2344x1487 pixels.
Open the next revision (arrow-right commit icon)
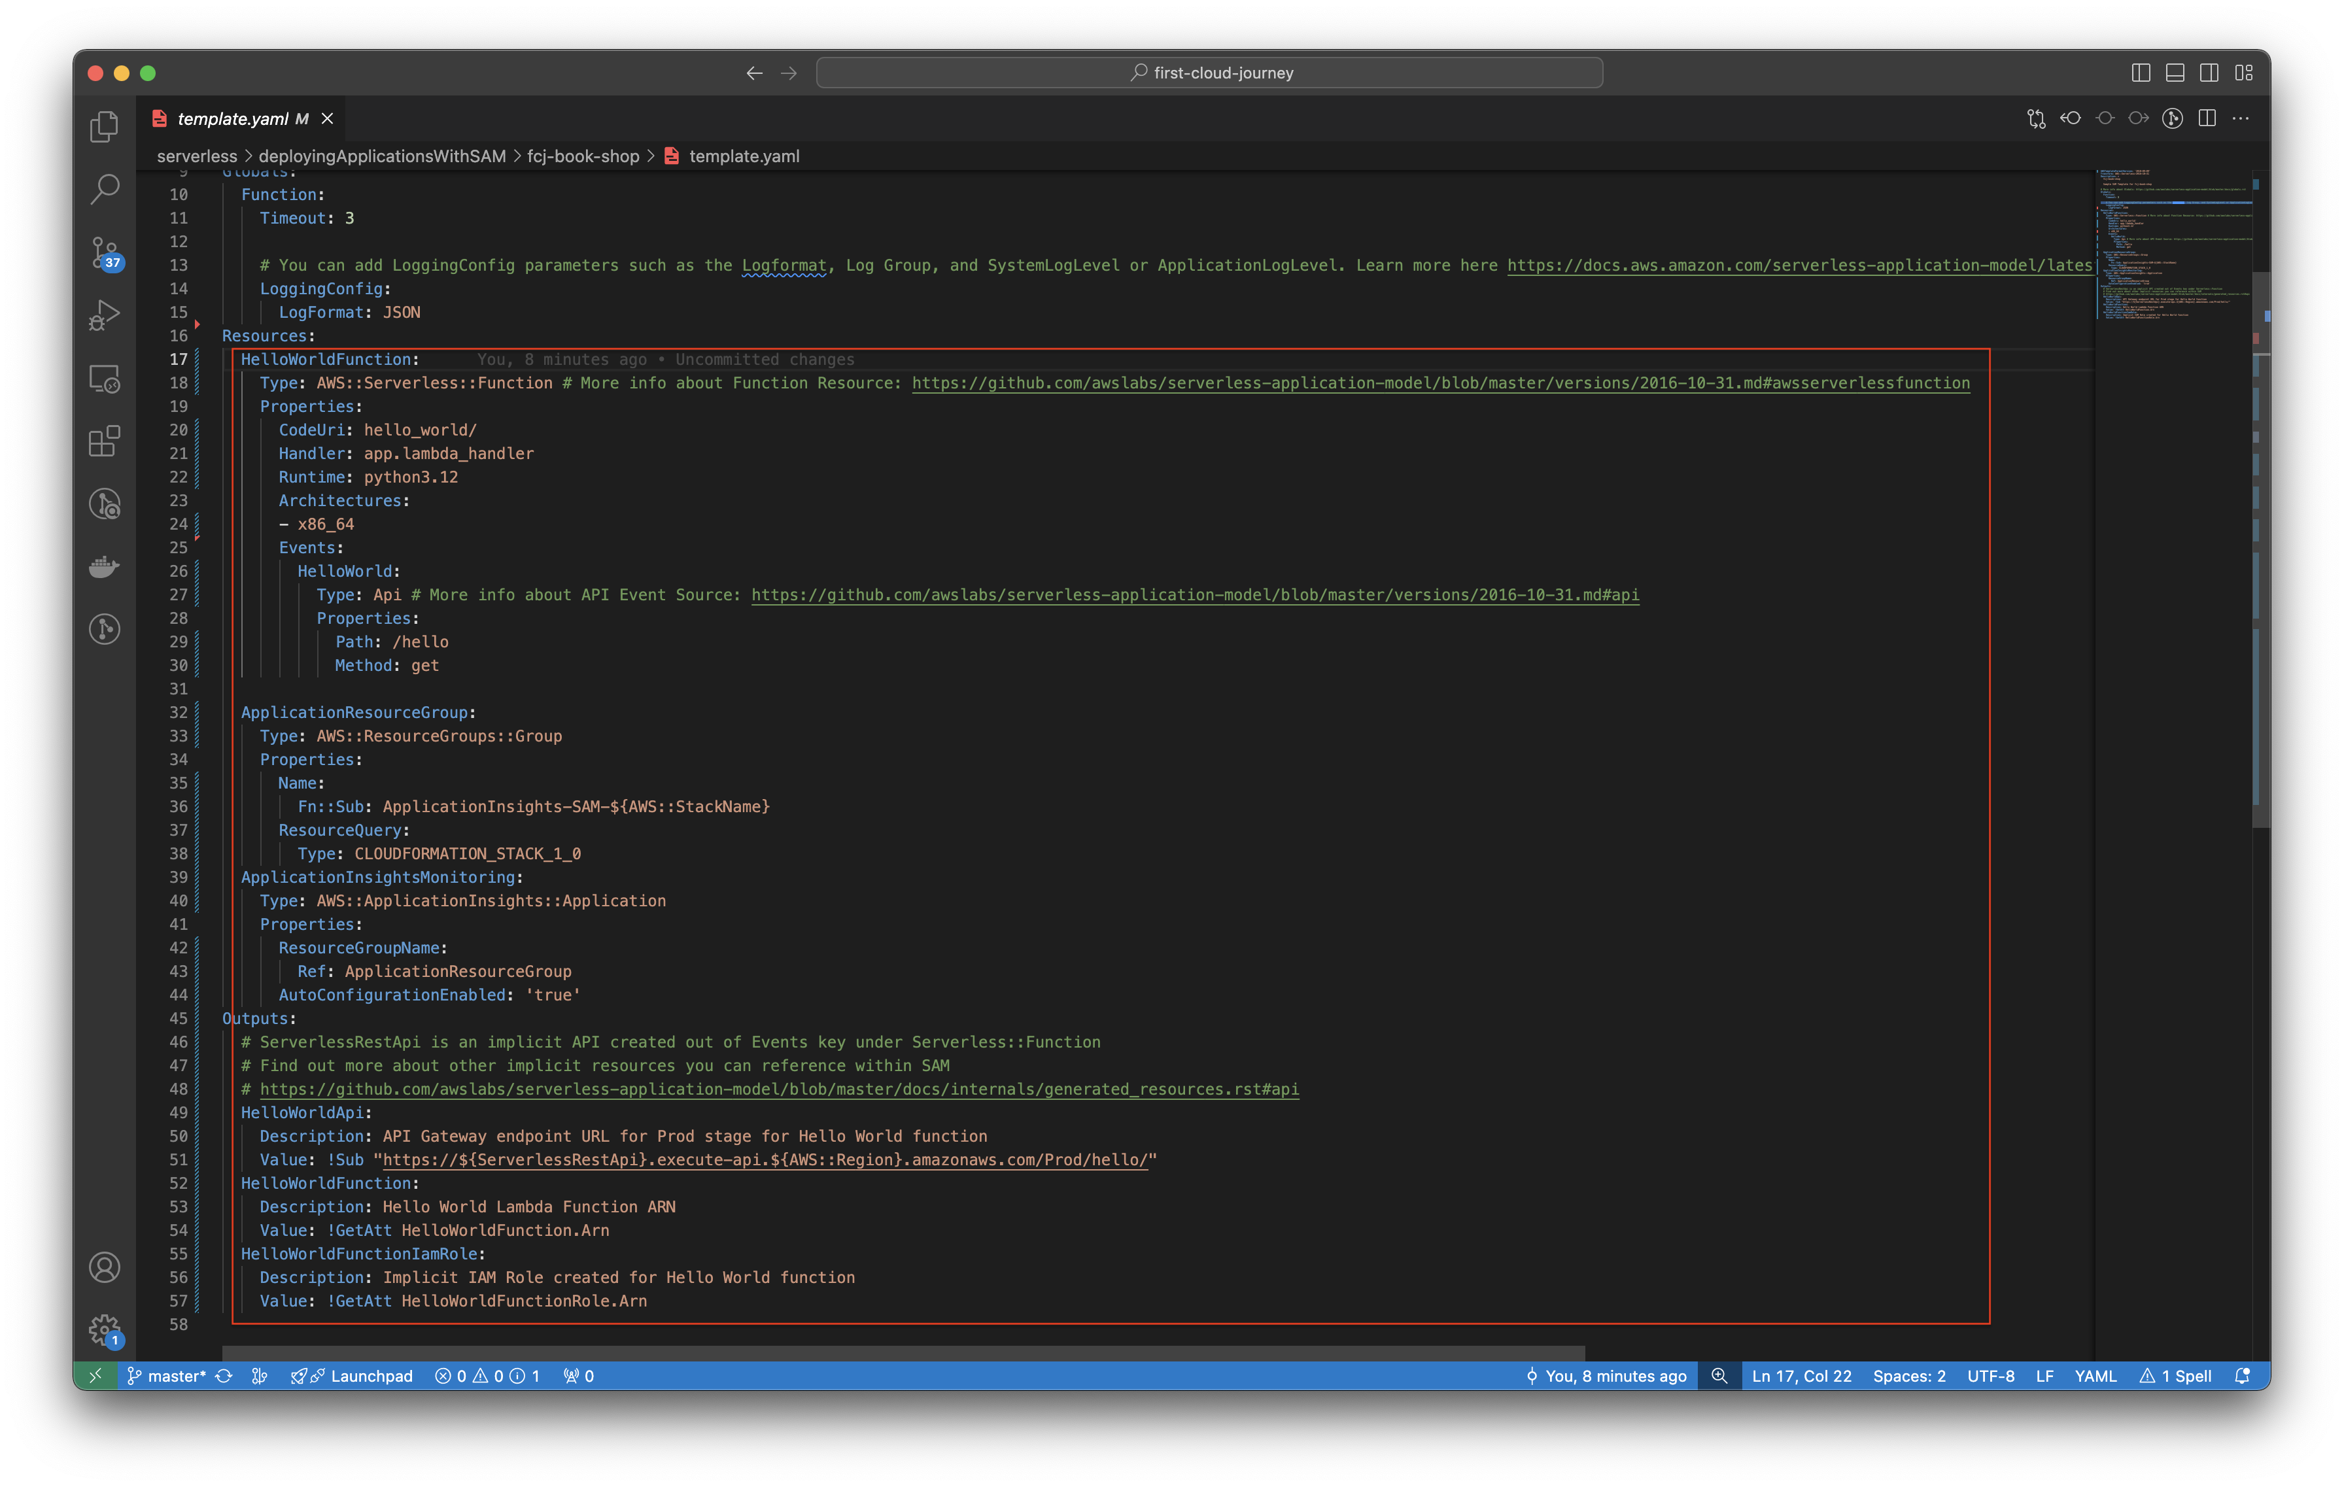click(2139, 119)
